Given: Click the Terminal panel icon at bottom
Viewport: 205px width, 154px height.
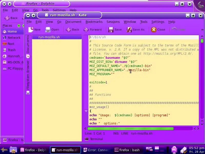Looking at the screenshot, I should pos(87,139).
